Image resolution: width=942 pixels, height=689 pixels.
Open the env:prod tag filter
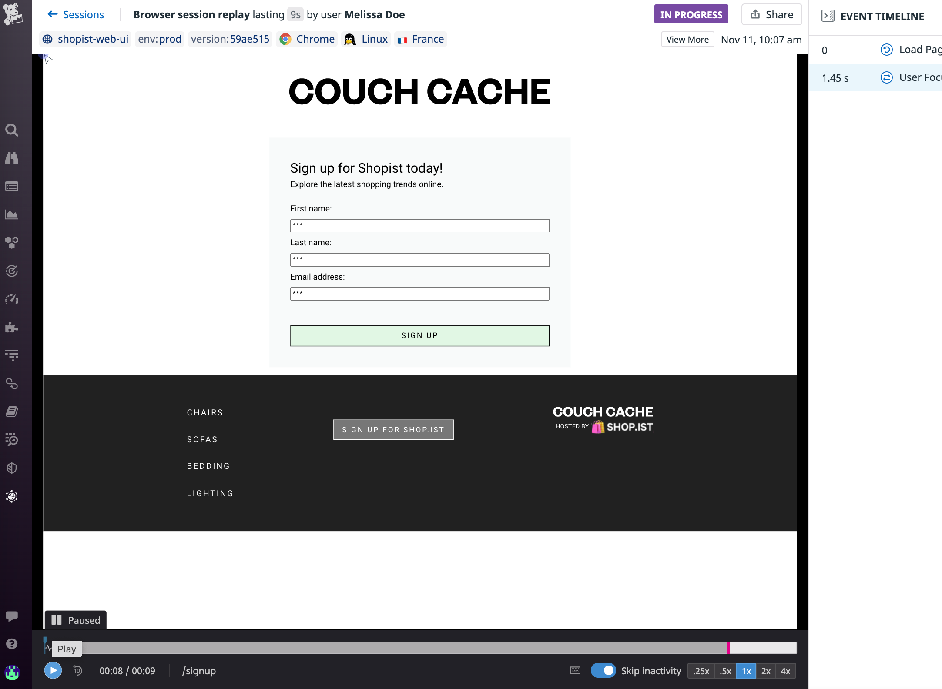pos(159,39)
